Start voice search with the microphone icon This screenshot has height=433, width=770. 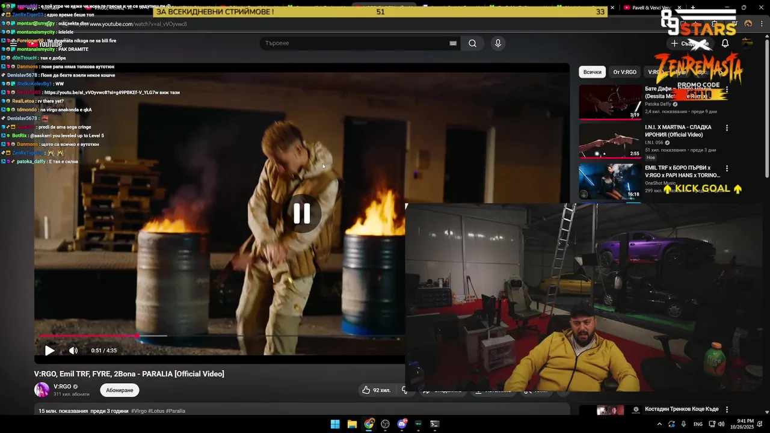click(x=497, y=43)
